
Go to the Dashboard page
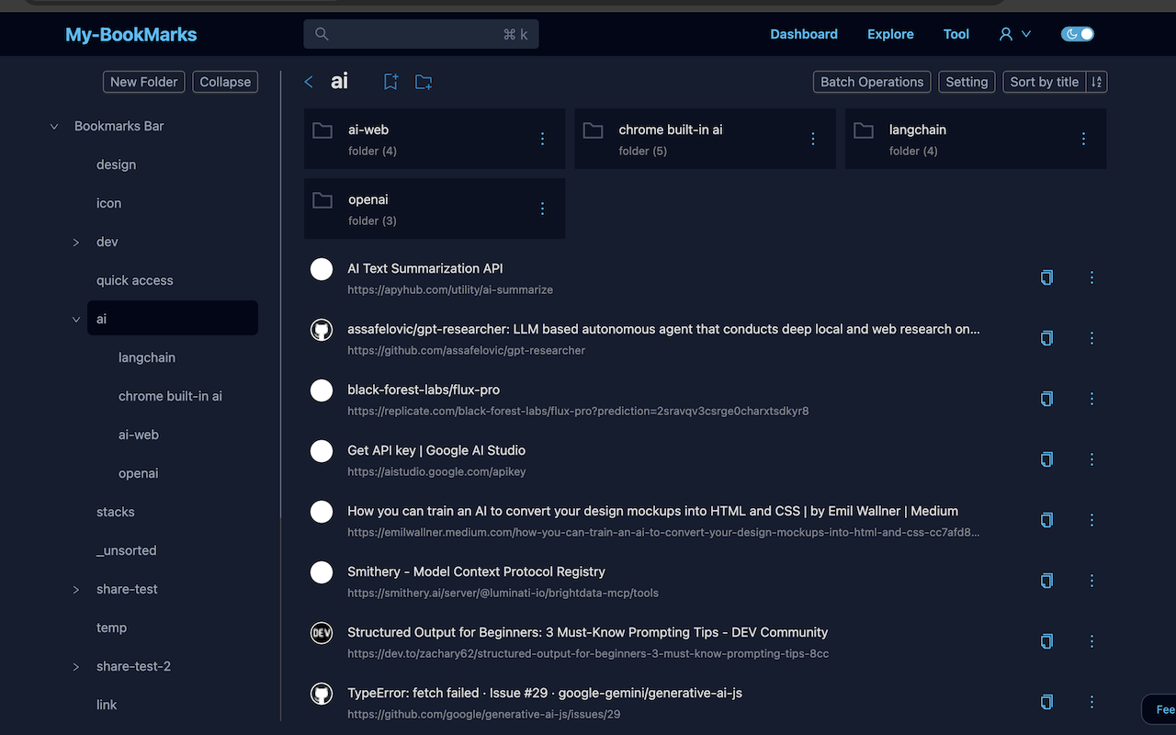click(804, 34)
